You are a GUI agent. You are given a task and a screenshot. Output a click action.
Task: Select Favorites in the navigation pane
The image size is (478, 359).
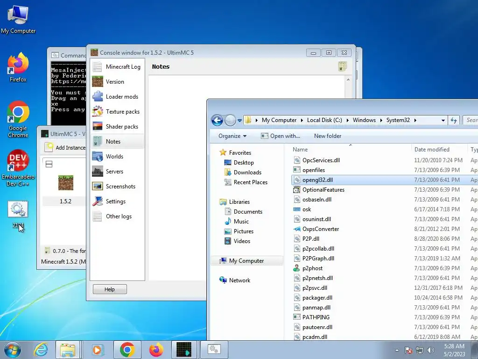click(235, 153)
